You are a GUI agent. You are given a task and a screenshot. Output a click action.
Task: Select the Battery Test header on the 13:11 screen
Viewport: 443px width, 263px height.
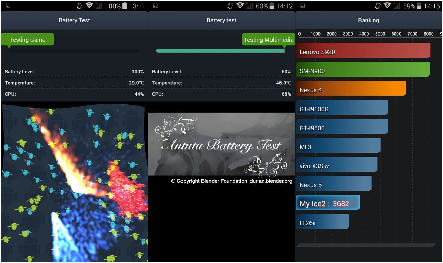coord(74,20)
